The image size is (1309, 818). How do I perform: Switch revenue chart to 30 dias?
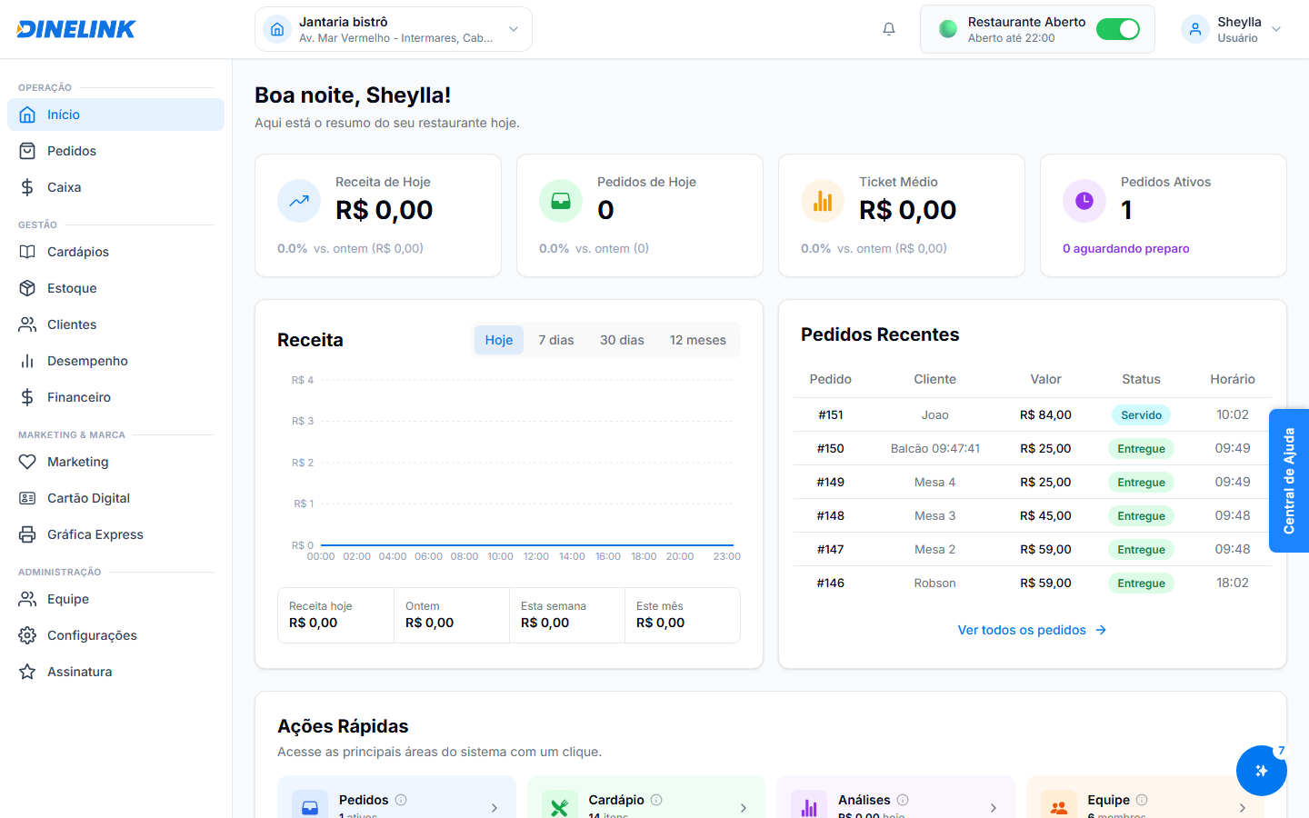(x=622, y=340)
